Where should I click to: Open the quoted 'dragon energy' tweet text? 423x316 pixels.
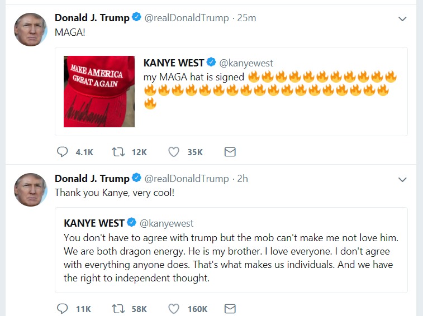click(x=231, y=258)
